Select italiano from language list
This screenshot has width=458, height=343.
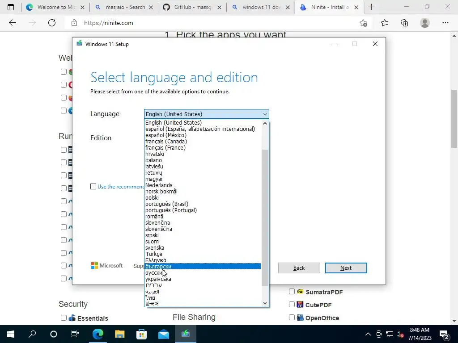click(x=203, y=160)
